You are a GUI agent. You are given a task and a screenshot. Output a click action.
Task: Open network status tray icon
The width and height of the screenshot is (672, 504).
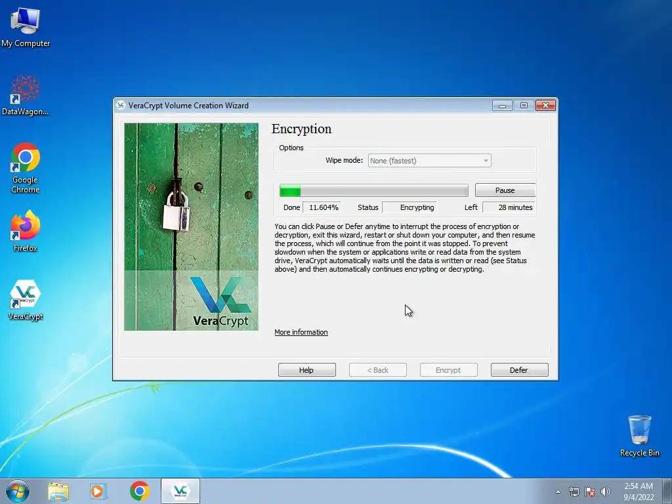pyautogui.click(x=574, y=492)
